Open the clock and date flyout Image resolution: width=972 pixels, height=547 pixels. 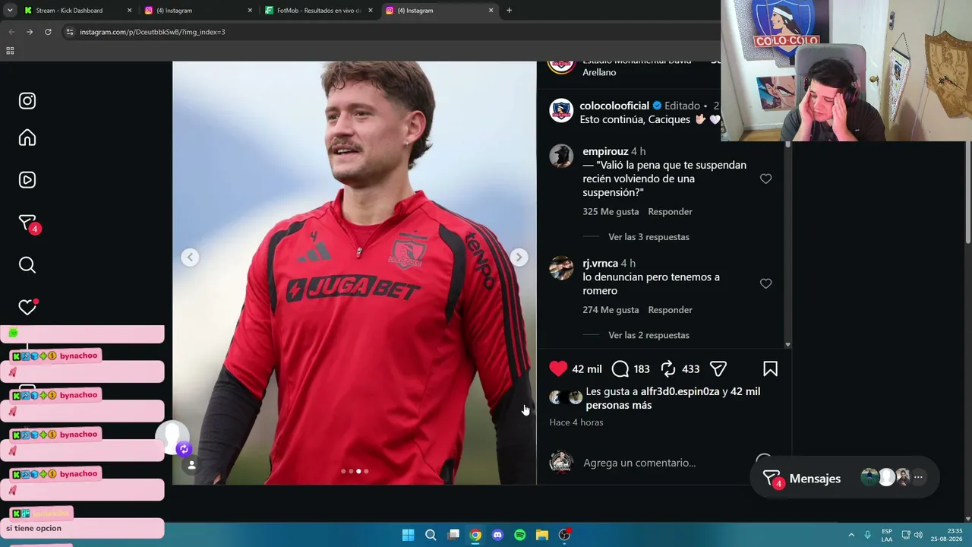pos(948,535)
